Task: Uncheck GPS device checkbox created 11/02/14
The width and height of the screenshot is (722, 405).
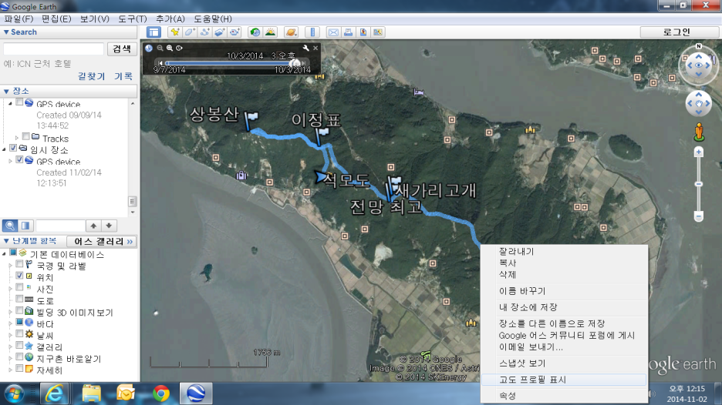Action: pyautogui.click(x=19, y=159)
